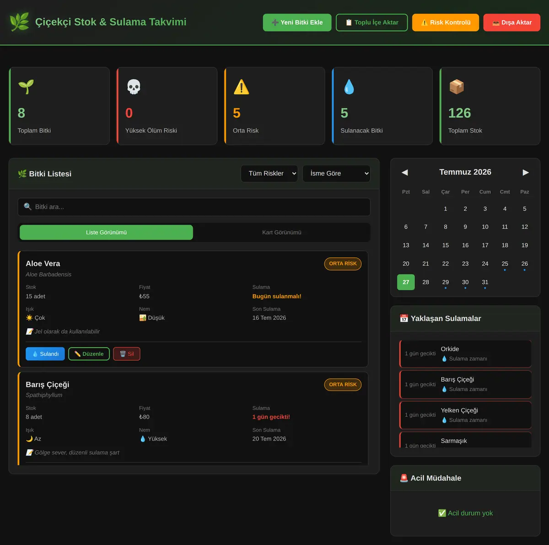Open Barış Çiçeği watering reminder
Image resolution: width=549 pixels, height=545 pixels.
466,384
